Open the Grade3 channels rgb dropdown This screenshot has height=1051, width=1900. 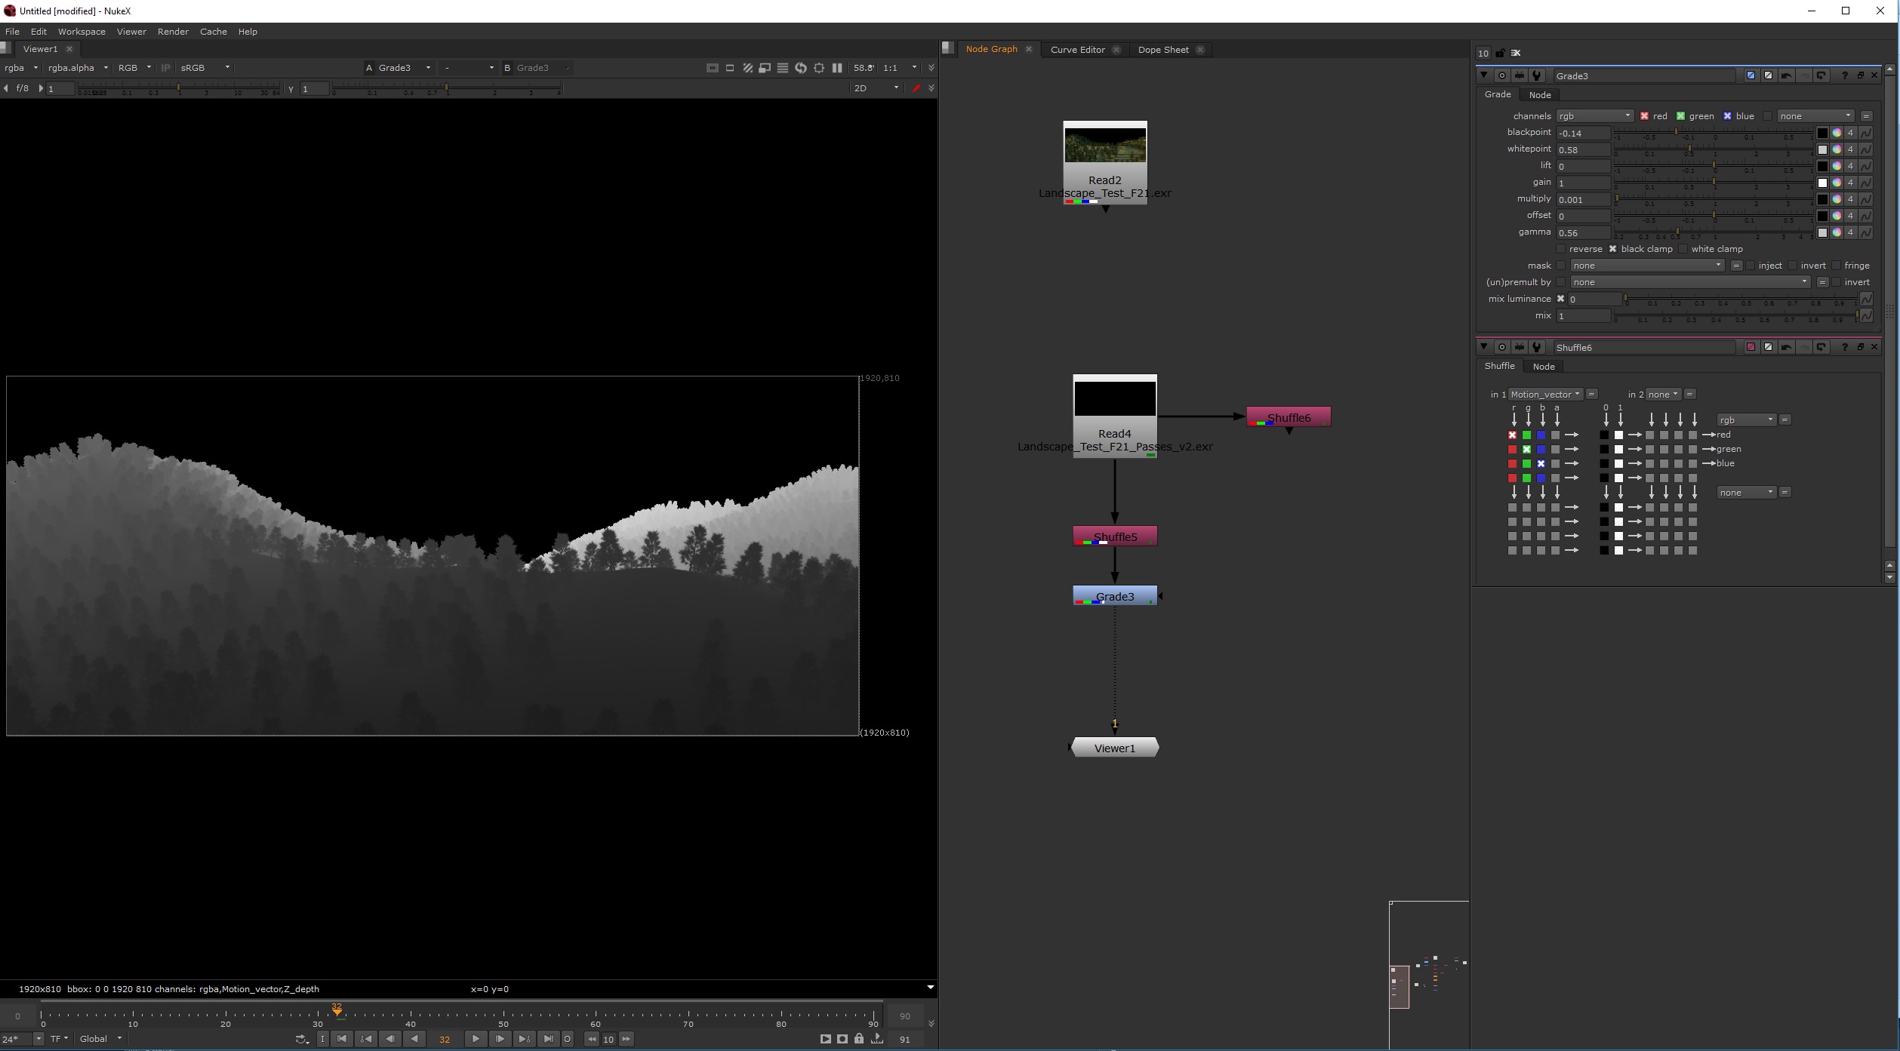1594,116
